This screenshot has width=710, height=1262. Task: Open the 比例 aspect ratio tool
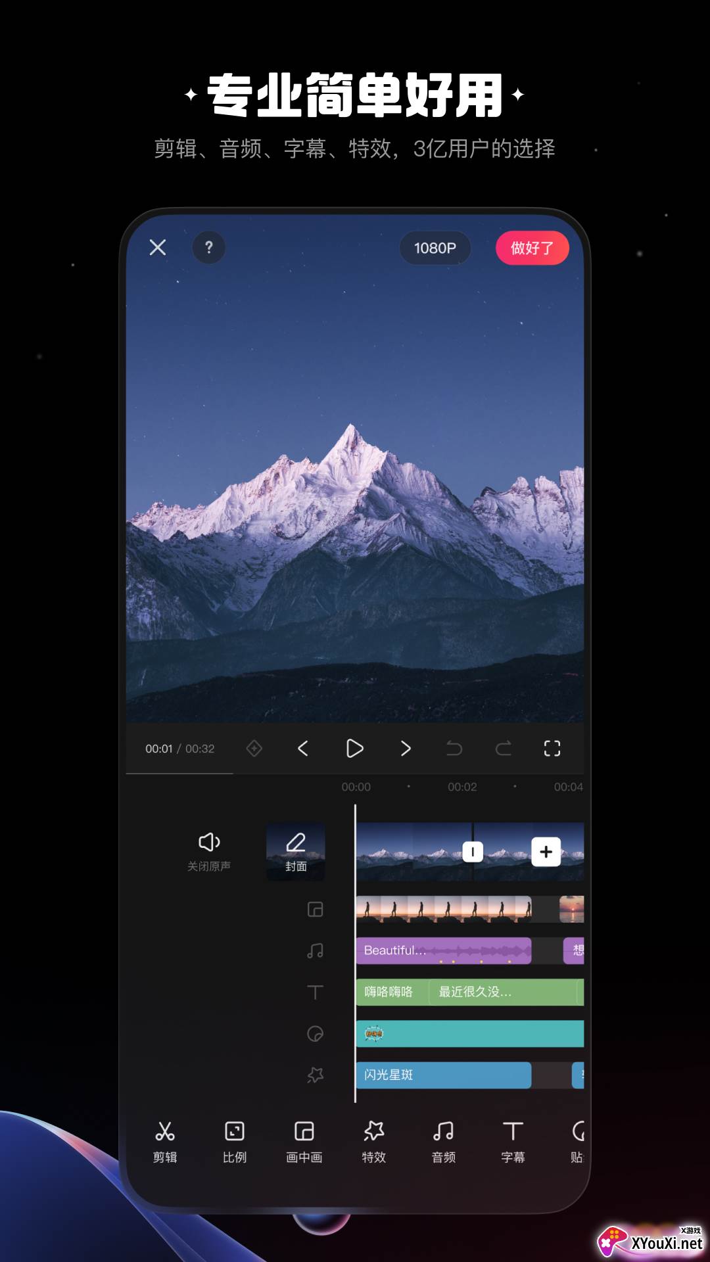point(235,1142)
